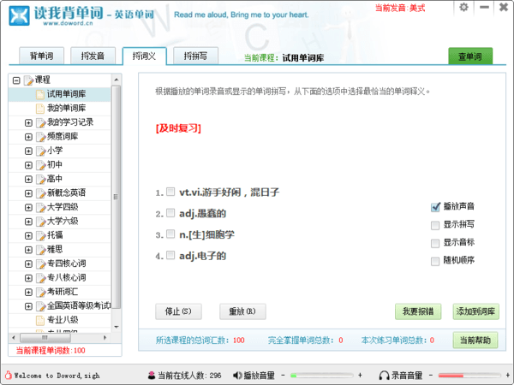Viewport: 514px width, 385px height.
Task: Tick answer option 2 adj.愚蠢的
Action: [171, 213]
